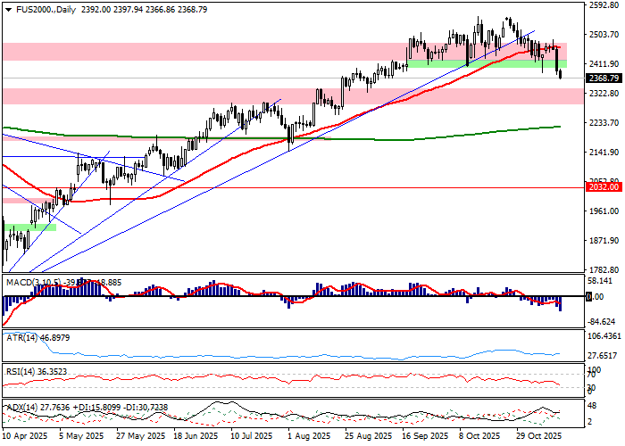The width and height of the screenshot is (625, 446).
Task: Click the 1871.90 price axis label
Action: [604, 241]
